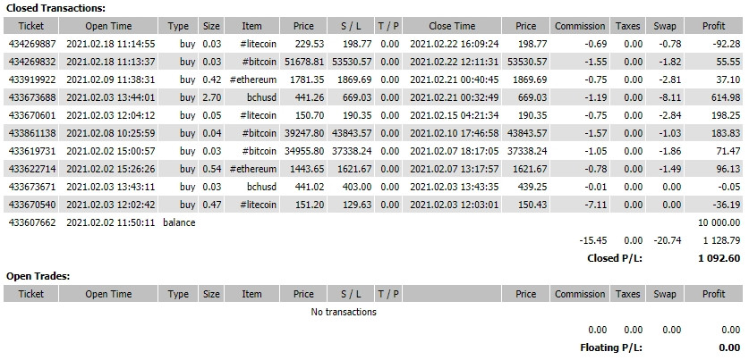Select the total profit sum 1 128.79
749x360 pixels.
point(721,241)
